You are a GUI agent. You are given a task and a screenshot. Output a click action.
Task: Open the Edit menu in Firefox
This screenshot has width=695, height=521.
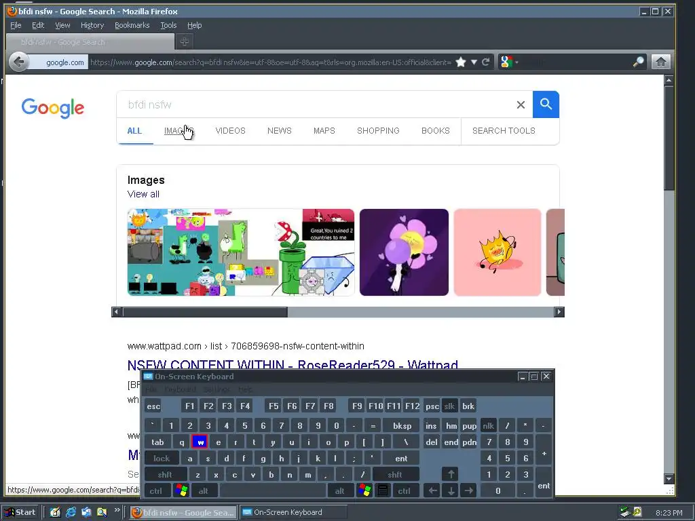tap(38, 25)
